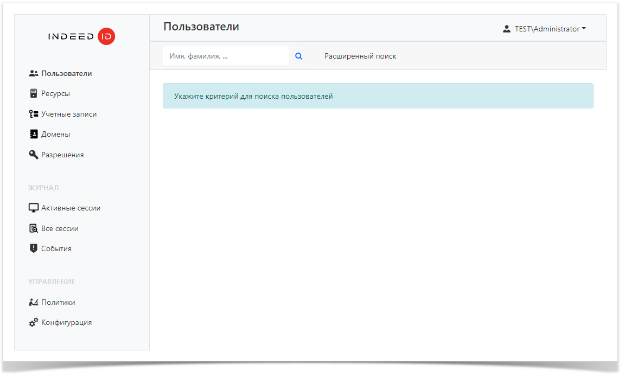Click the user silhouette icon near TEST\Administrator
This screenshot has height=377, width=625.
coord(507,28)
